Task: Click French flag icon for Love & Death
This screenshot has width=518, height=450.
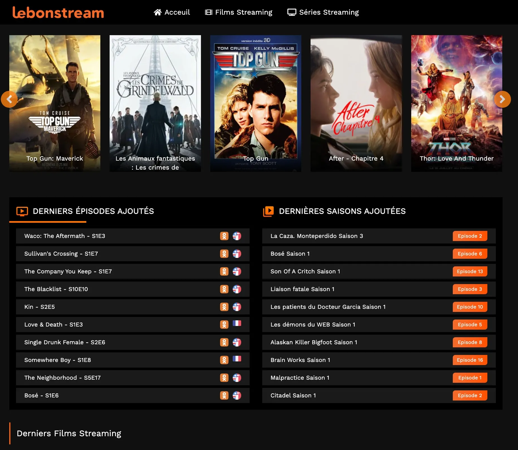Action: tap(237, 323)
